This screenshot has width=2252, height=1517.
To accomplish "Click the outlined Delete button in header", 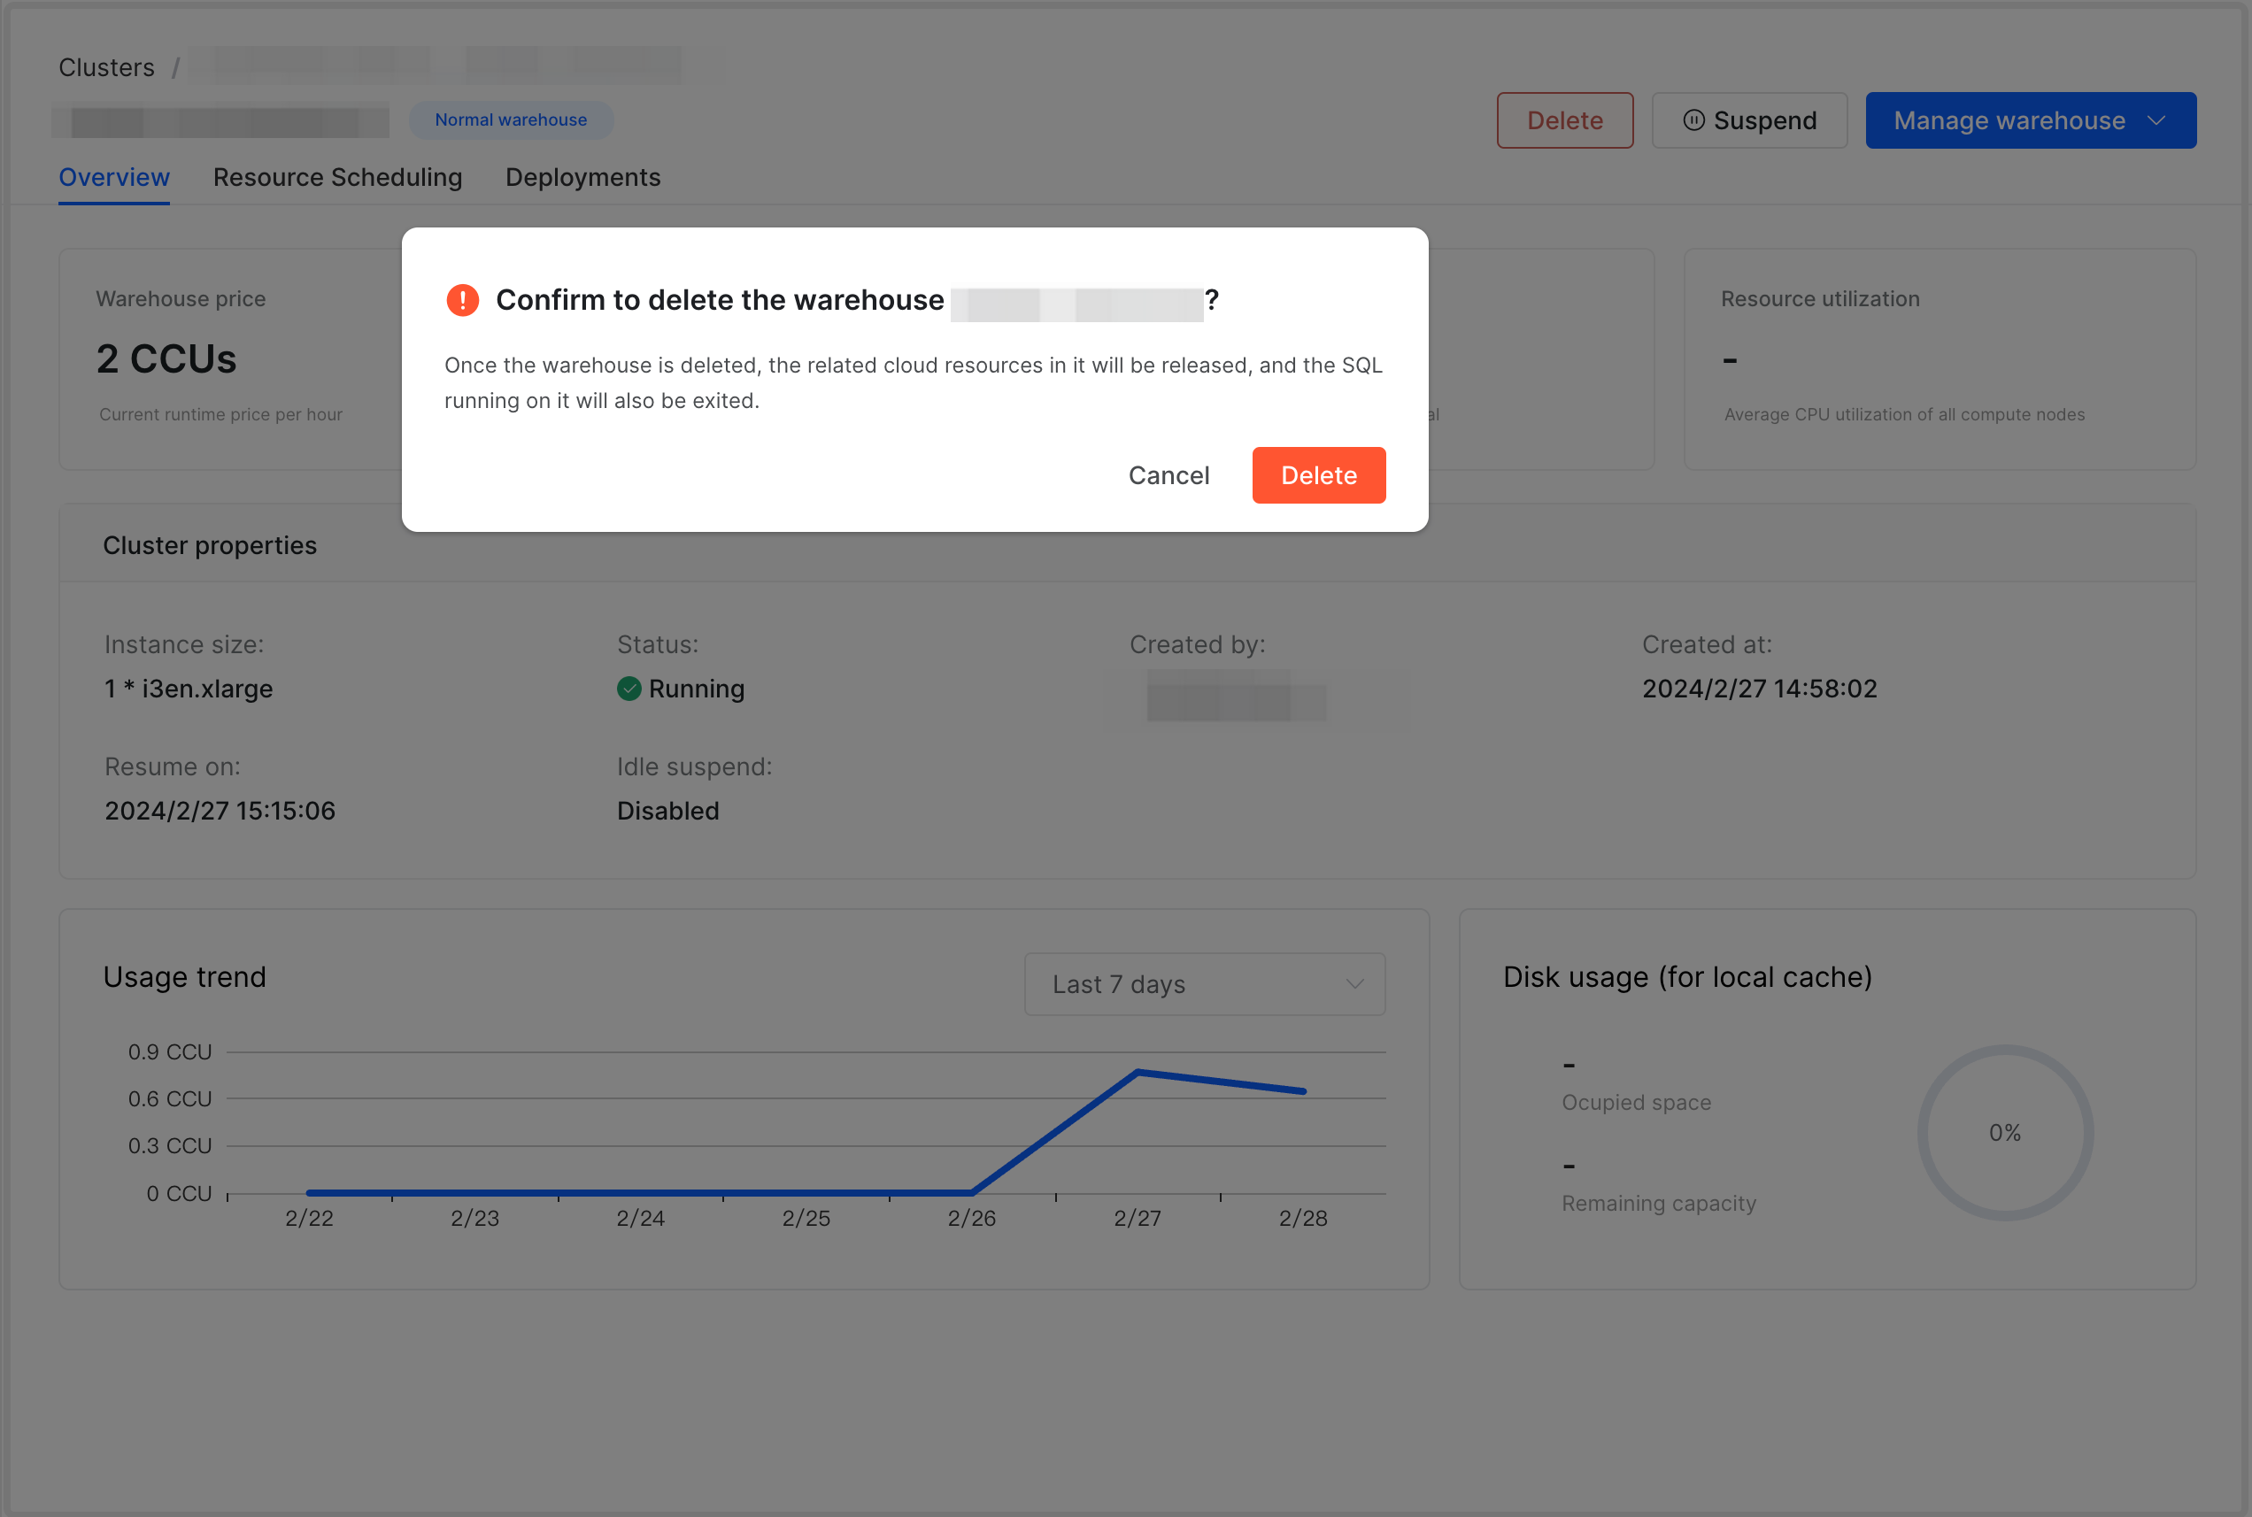I will pos(1564,120).
